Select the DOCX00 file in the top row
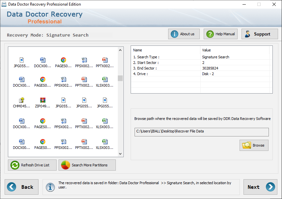The height and width of the screenshot is (199, 282). (43, 62)
